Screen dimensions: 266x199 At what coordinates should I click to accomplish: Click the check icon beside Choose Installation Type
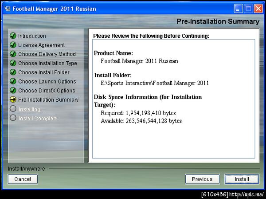point(13,63)
